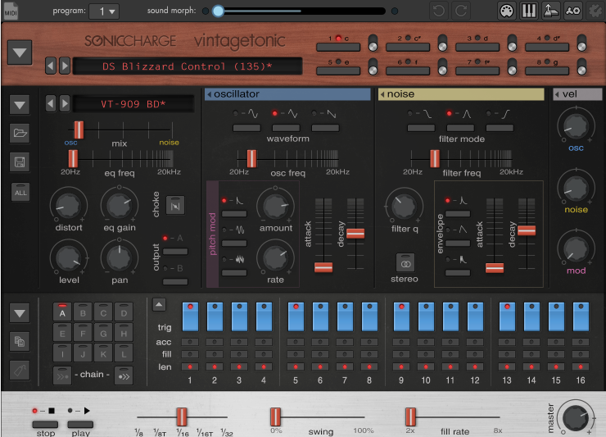Open the drum patch menu arrow

(20, 104)
